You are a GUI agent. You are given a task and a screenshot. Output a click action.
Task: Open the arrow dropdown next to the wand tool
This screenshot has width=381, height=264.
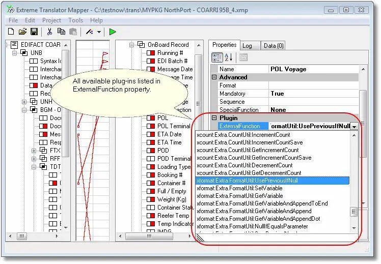99,32
